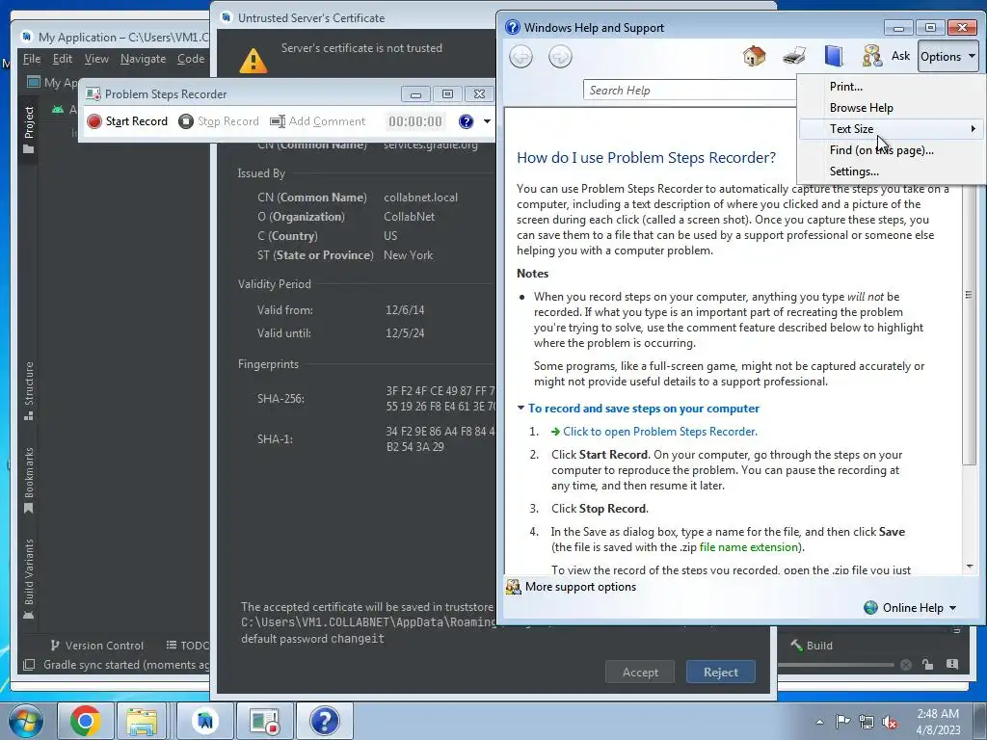Viewport: 987px width, 740px height.
Task: Open the Edit menu in Android Studio
Action: pyautogui.click(x=63, y=59)
